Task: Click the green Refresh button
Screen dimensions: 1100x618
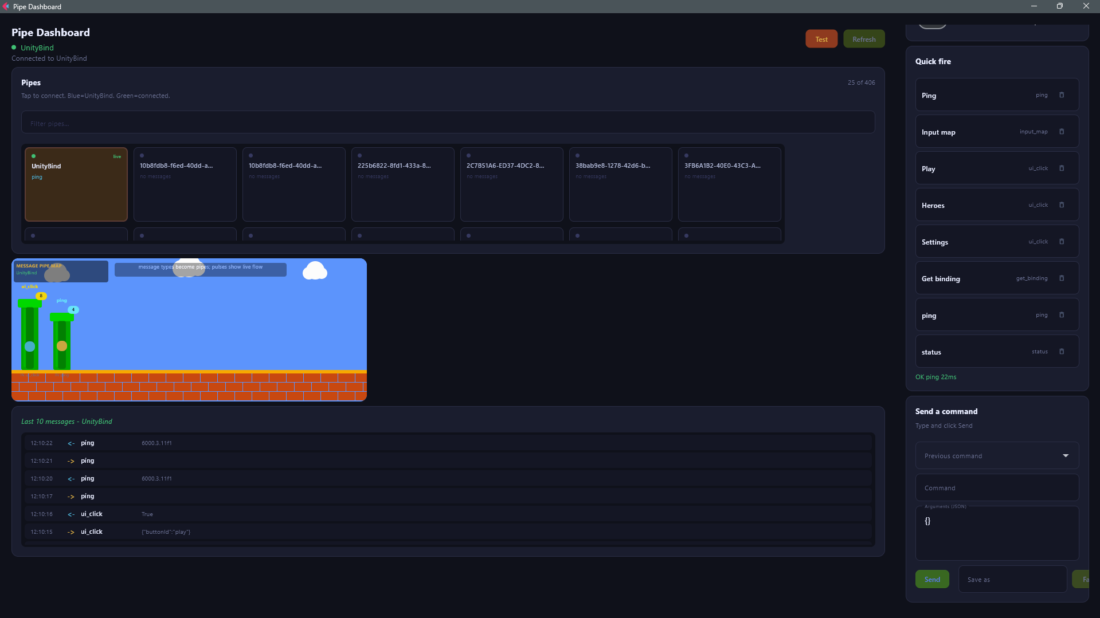Action: tap(864, 39)
